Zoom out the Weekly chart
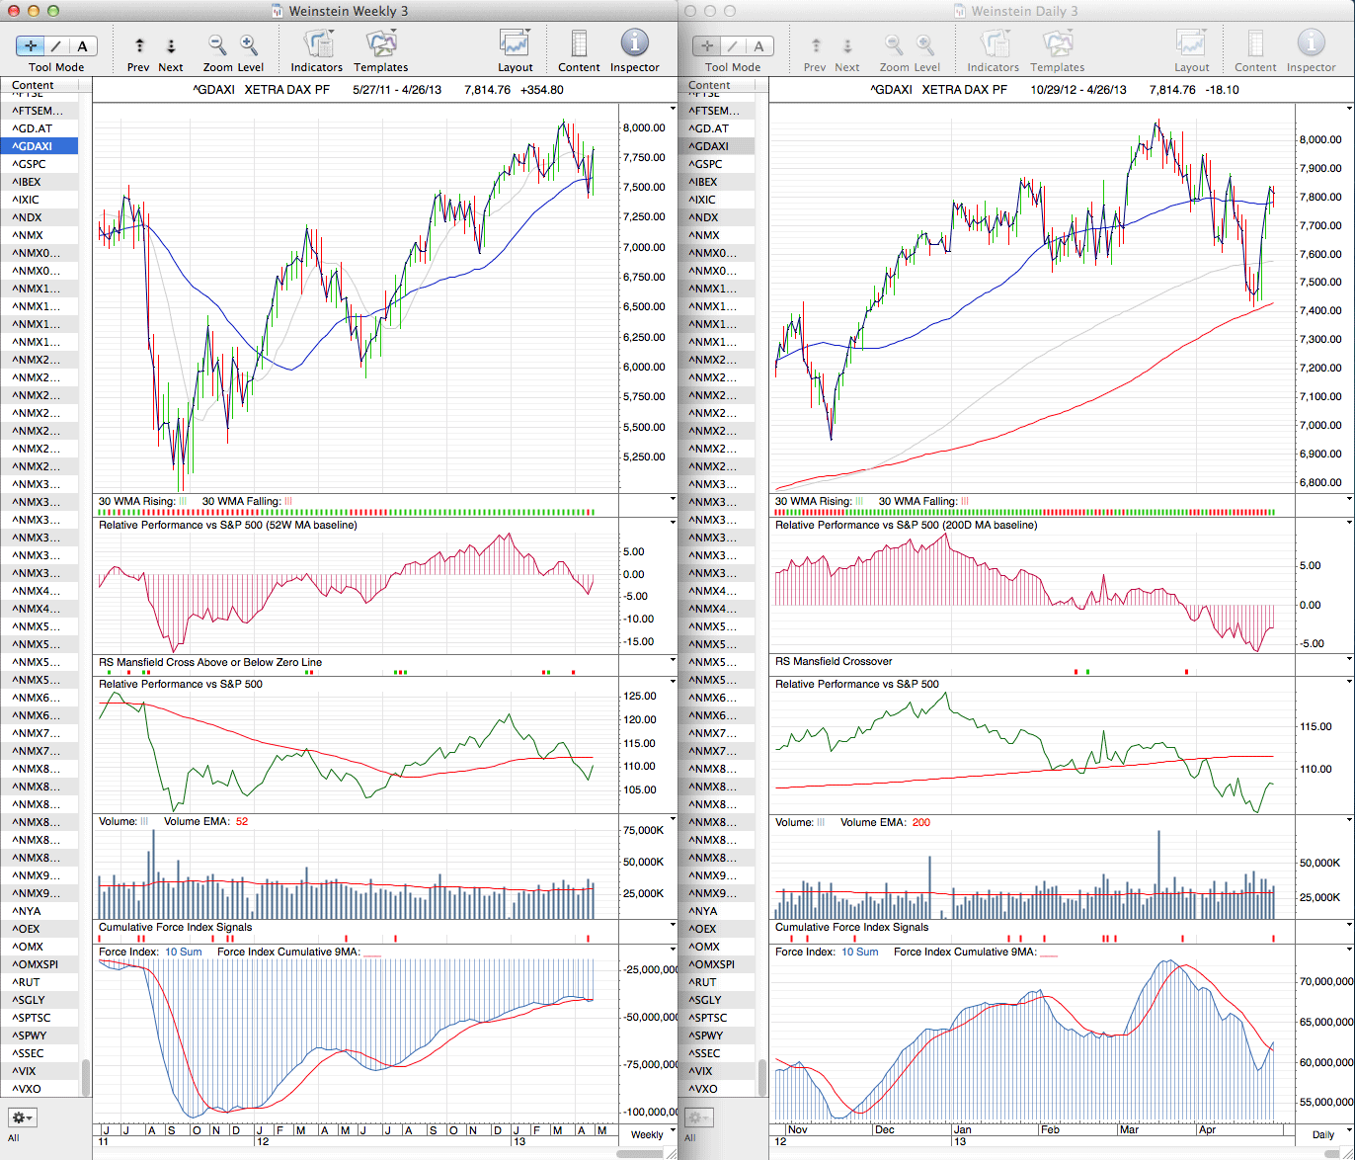 tap(217, 45)
